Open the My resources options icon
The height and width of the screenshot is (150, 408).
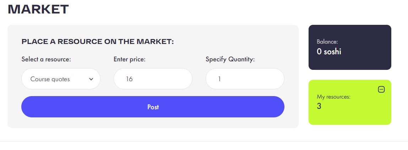tap(381, 89)
